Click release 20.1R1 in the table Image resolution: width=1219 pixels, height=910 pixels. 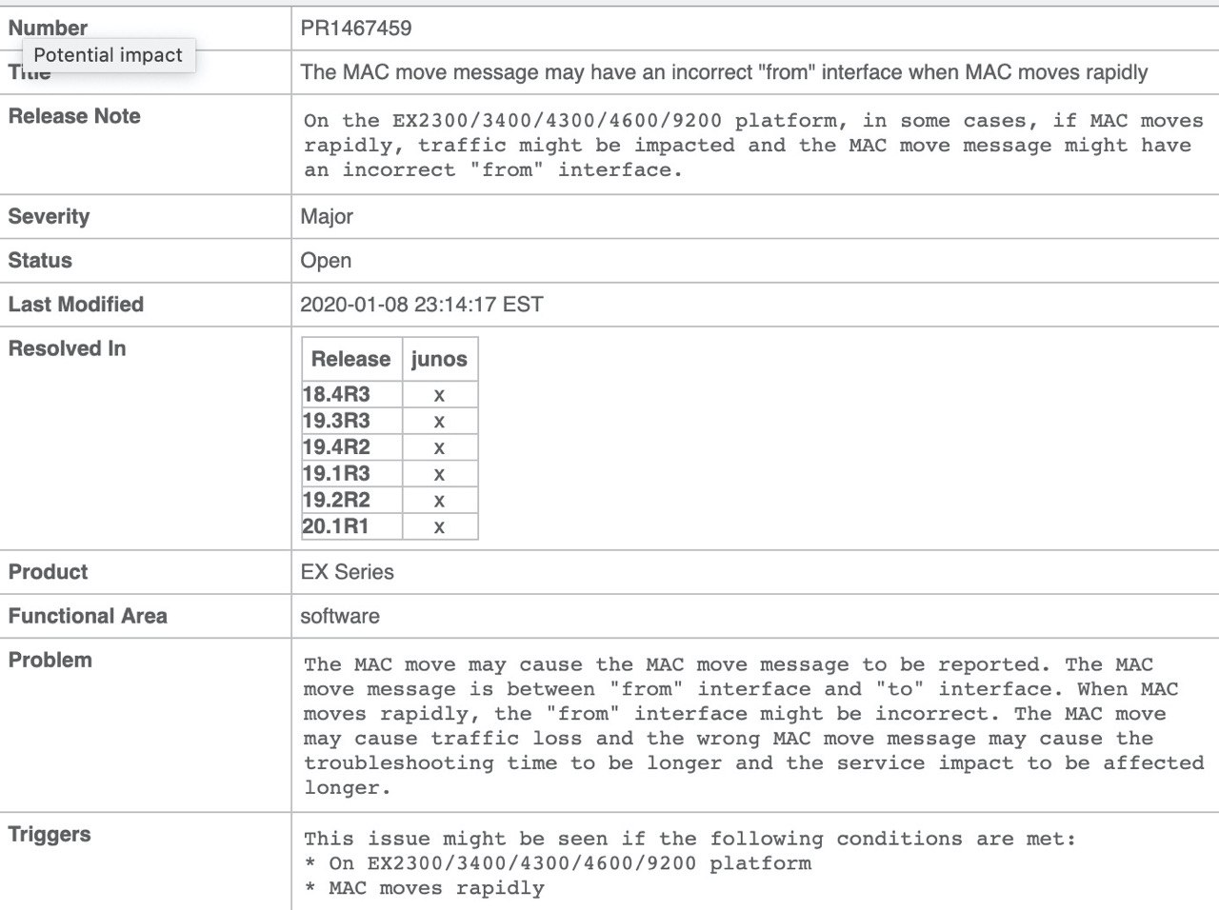[x=336, y=526]
